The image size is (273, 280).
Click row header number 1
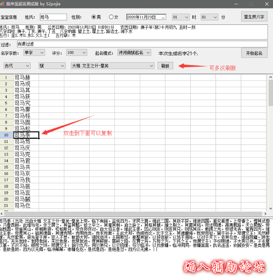[7, 77]
